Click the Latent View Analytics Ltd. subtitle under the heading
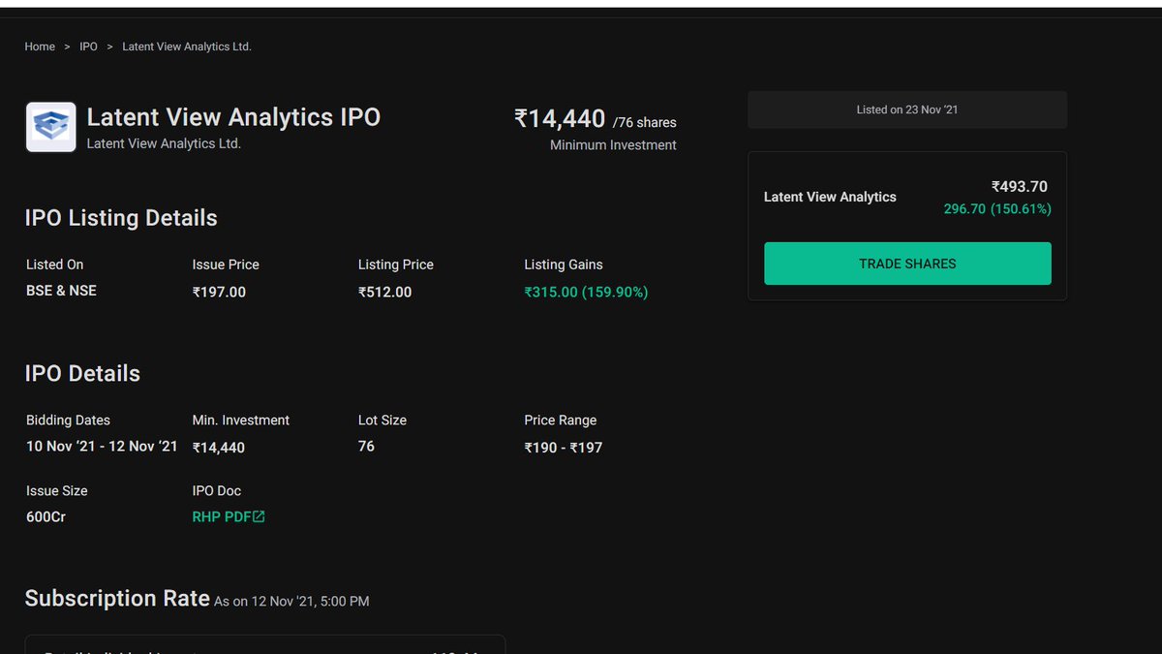The width and height of the screenshot is (1162, 654). coord(164,143)
